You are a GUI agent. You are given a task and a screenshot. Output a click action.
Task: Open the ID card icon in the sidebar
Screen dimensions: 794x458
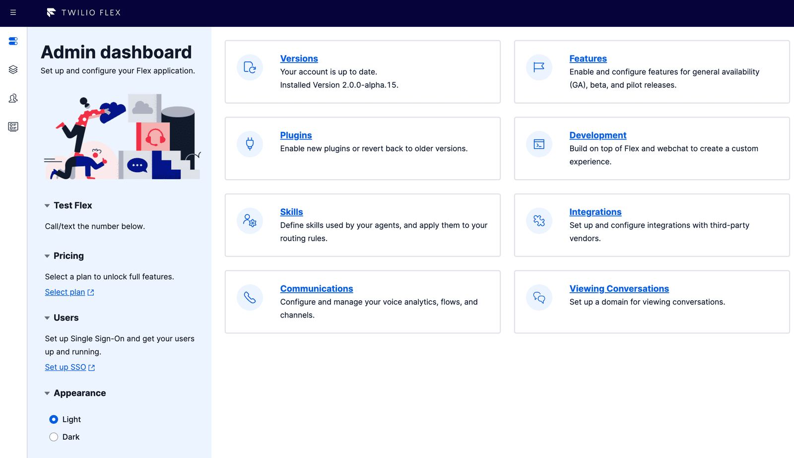click(x=13, y=127)
